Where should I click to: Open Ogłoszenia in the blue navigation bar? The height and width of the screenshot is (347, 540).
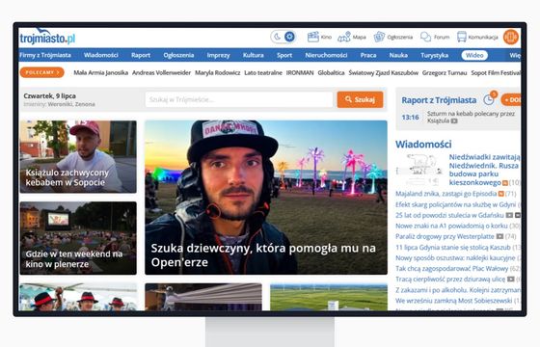178,55
